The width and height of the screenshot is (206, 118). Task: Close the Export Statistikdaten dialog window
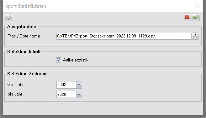click(197, 6)
